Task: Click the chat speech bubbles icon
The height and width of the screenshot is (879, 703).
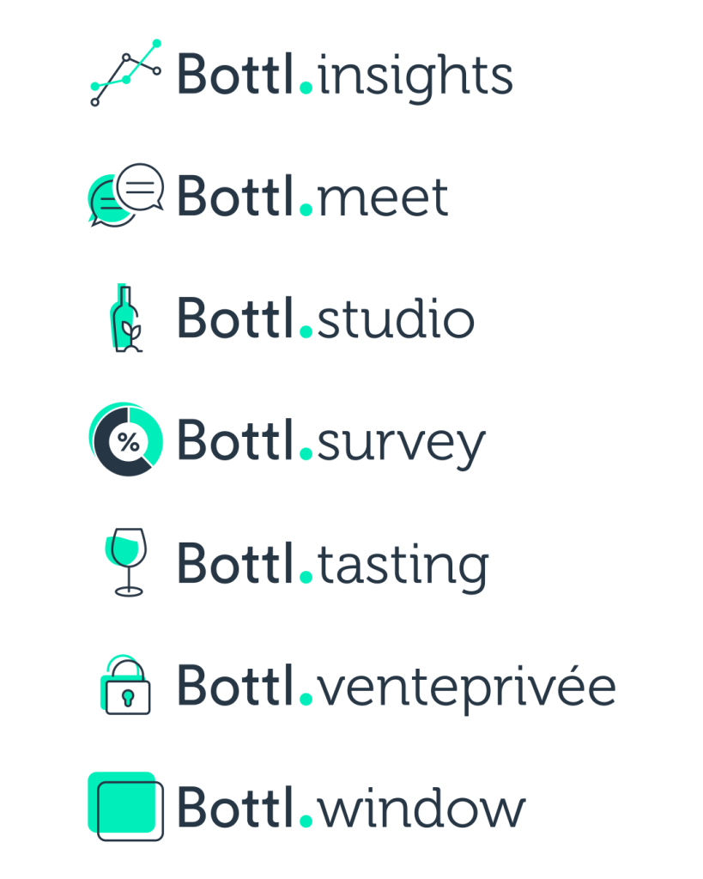Action: 125,194
